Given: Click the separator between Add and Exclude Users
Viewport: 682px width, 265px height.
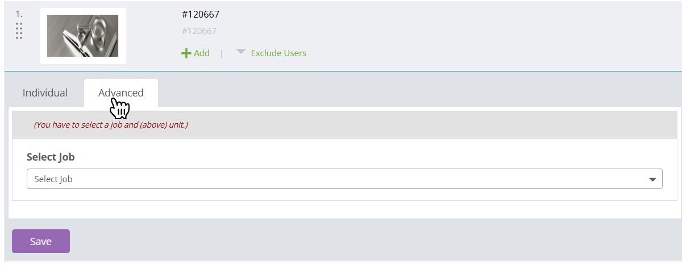Looking at the screenshot, I should pyautogui.click(x=222, y=53).
